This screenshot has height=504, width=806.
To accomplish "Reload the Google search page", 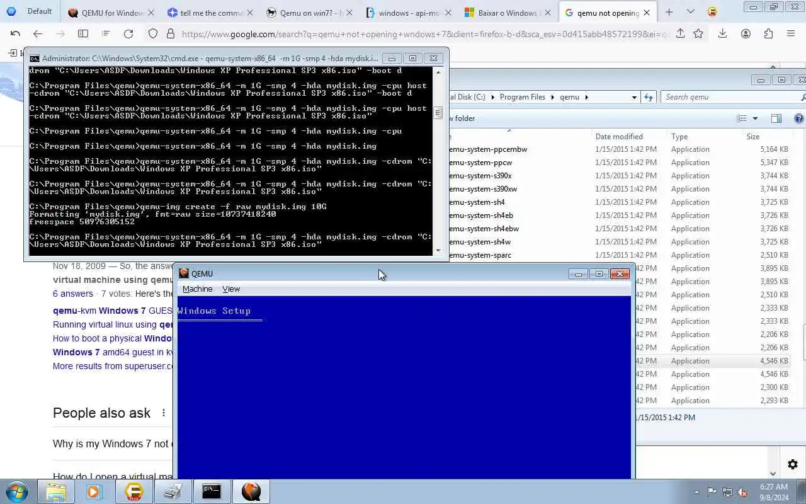I will point(128,34).
